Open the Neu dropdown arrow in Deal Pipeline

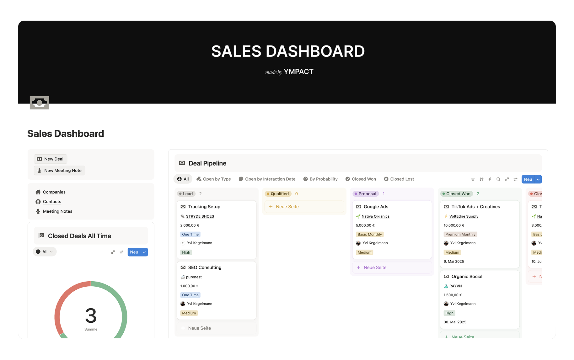coord(538,179)
